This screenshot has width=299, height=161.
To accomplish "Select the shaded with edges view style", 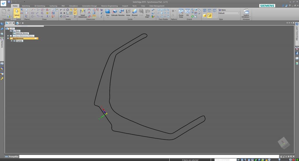I will (x=209, y=15).
